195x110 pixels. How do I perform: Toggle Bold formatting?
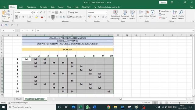point(16,17)
